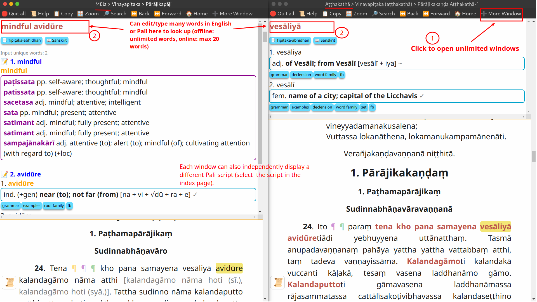
Task: Click the 'mindful avidūre' lookup input field
Action: pos(45,27)
